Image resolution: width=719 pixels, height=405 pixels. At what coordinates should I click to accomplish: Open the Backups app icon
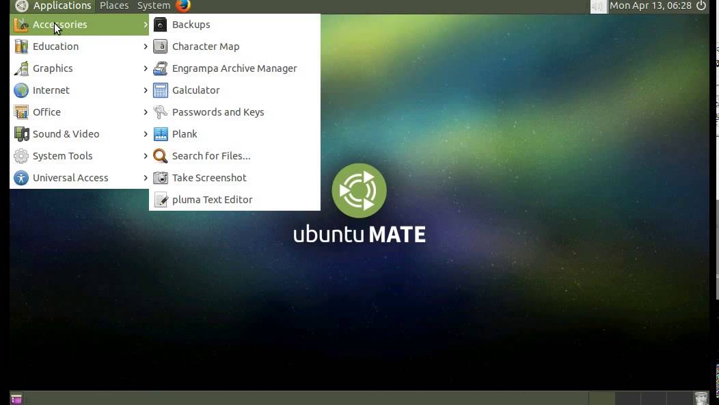[160, 25]
